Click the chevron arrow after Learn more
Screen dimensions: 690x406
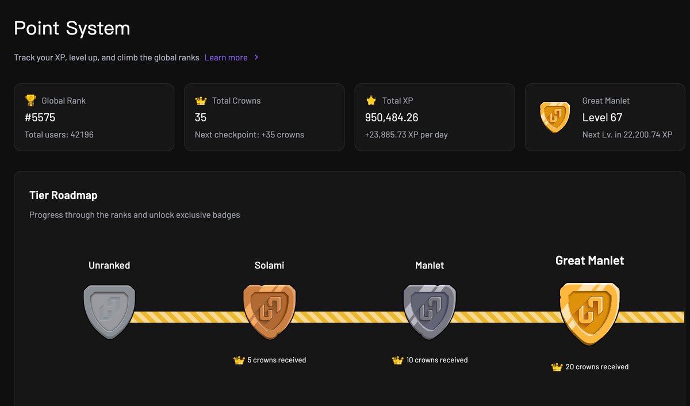[x=256, y=58]
